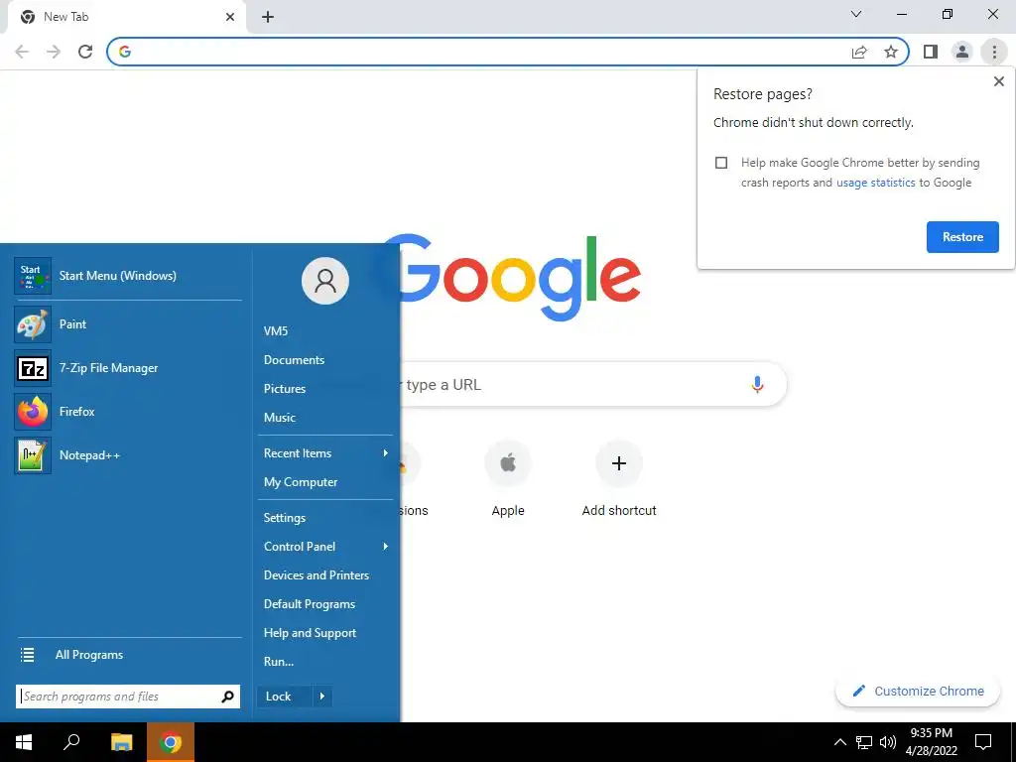The image size is (1016, 762).
Task: Click the user account avatar in start menu
Action: [x=325, y=281]
